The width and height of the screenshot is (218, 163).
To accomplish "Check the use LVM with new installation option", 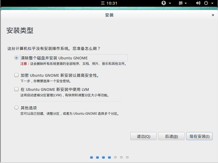I will (16, 89).
